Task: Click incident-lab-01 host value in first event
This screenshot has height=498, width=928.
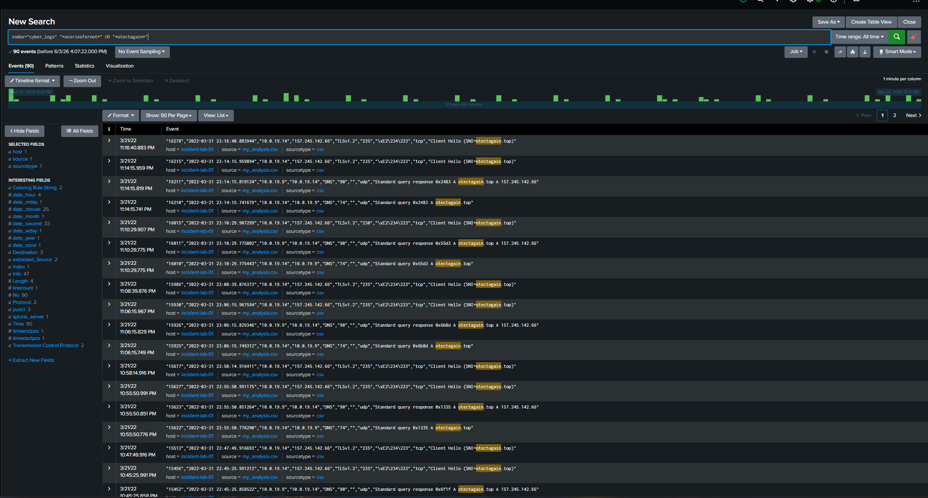Action: (197, 149)
